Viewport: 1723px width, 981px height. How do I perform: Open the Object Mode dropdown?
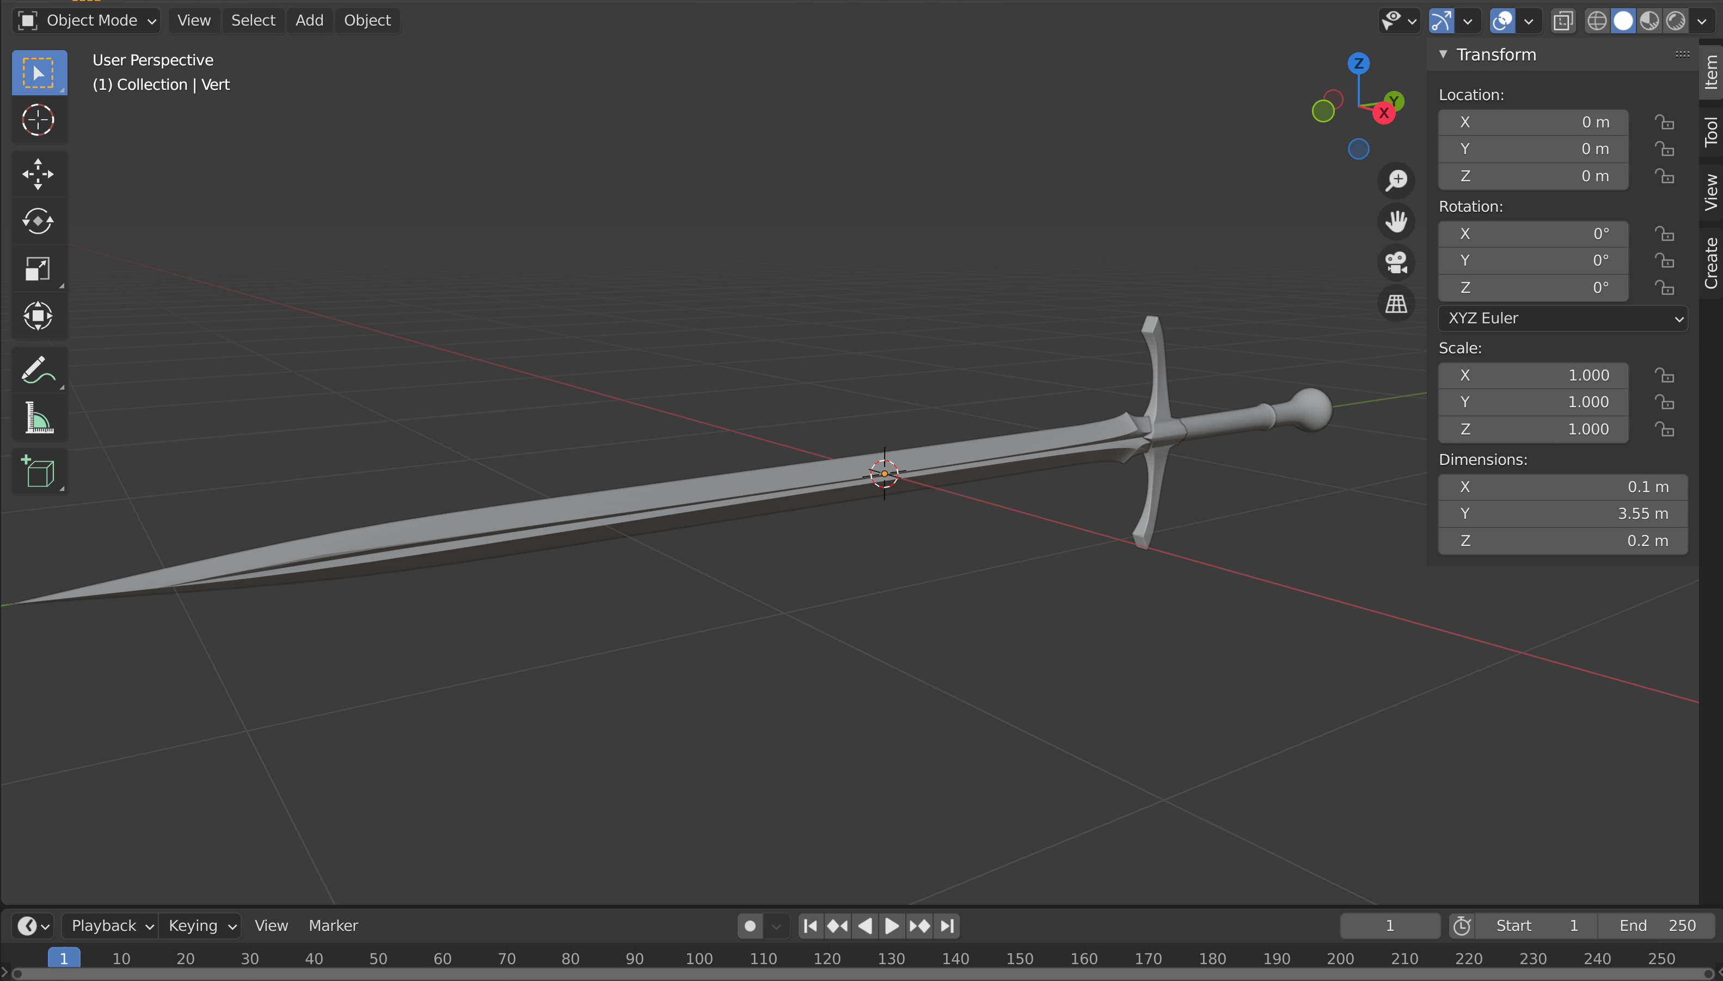86,20
